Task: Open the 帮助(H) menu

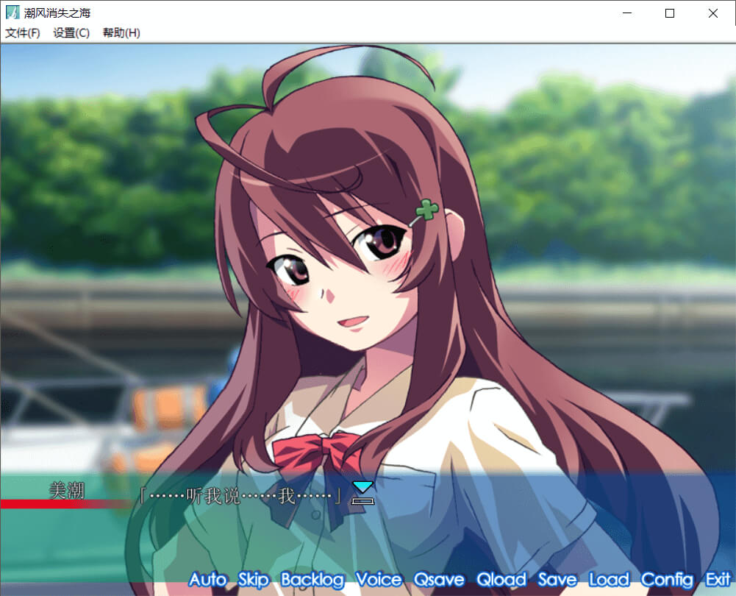Action: point(121,33)
